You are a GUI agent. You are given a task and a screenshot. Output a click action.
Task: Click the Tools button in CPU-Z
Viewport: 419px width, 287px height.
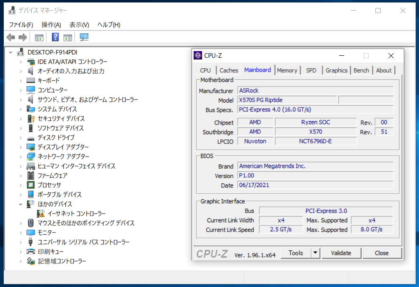point(296,252)
